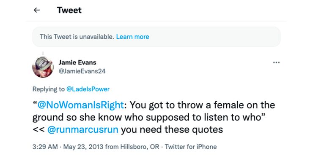Click the 'This Tweet is unavailable' text
The height and width of the screenshot is (156, 313).
point(77,37)
